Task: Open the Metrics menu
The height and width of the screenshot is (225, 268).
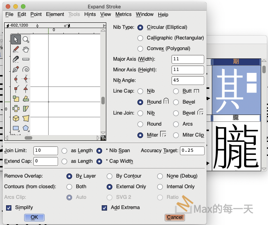Action: click(x=123, y=14)
